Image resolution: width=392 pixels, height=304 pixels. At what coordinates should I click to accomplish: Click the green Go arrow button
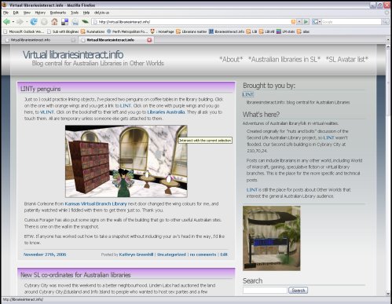pos(306,22)
